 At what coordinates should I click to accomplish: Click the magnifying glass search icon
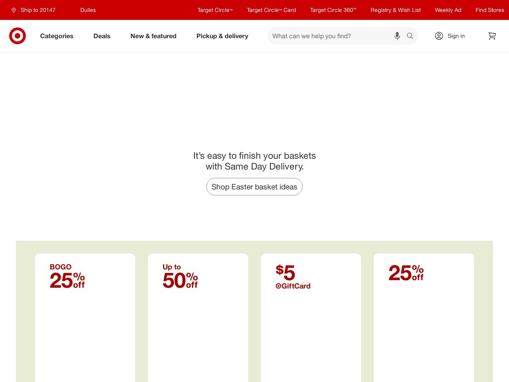pos(410,36)
